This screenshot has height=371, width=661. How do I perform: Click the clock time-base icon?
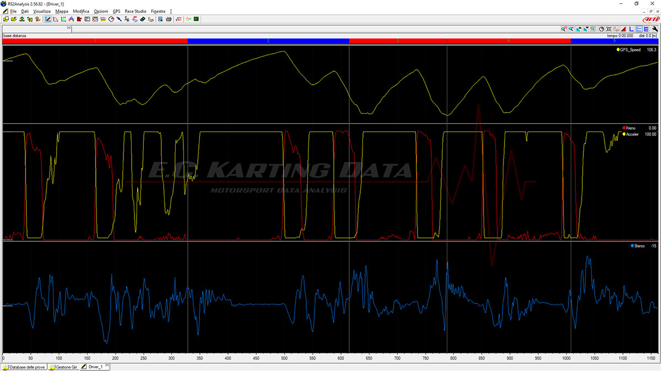coord(602,29)
